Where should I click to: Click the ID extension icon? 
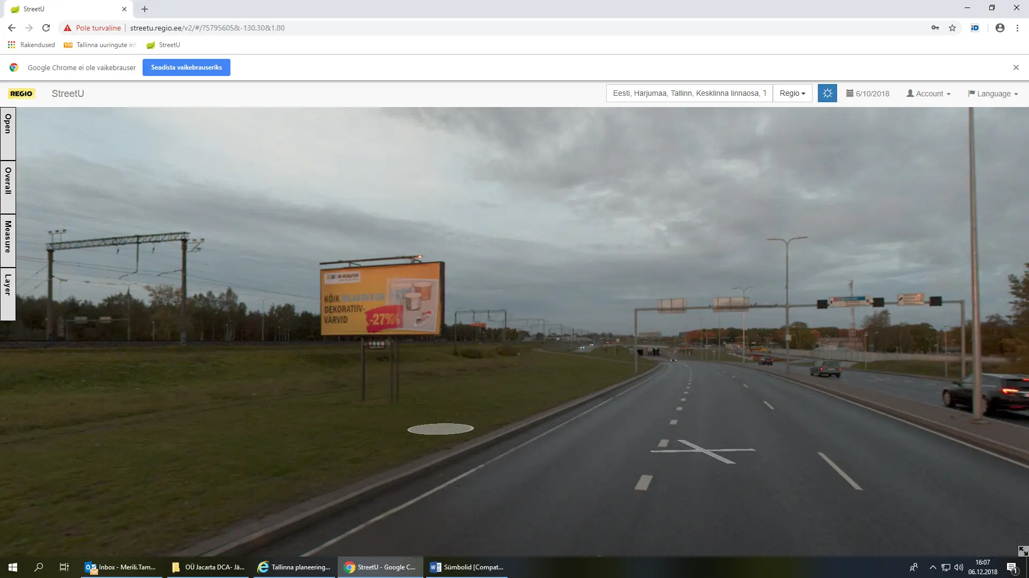tap(975, 28)
